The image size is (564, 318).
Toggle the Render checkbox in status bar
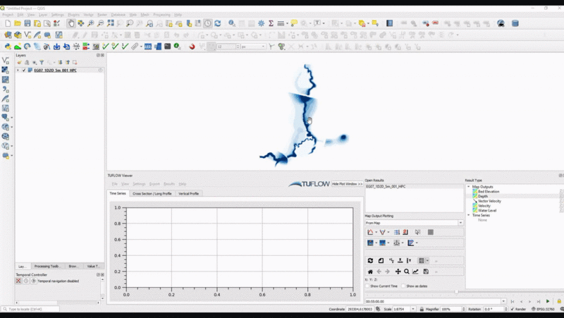[x=513, y=309]
